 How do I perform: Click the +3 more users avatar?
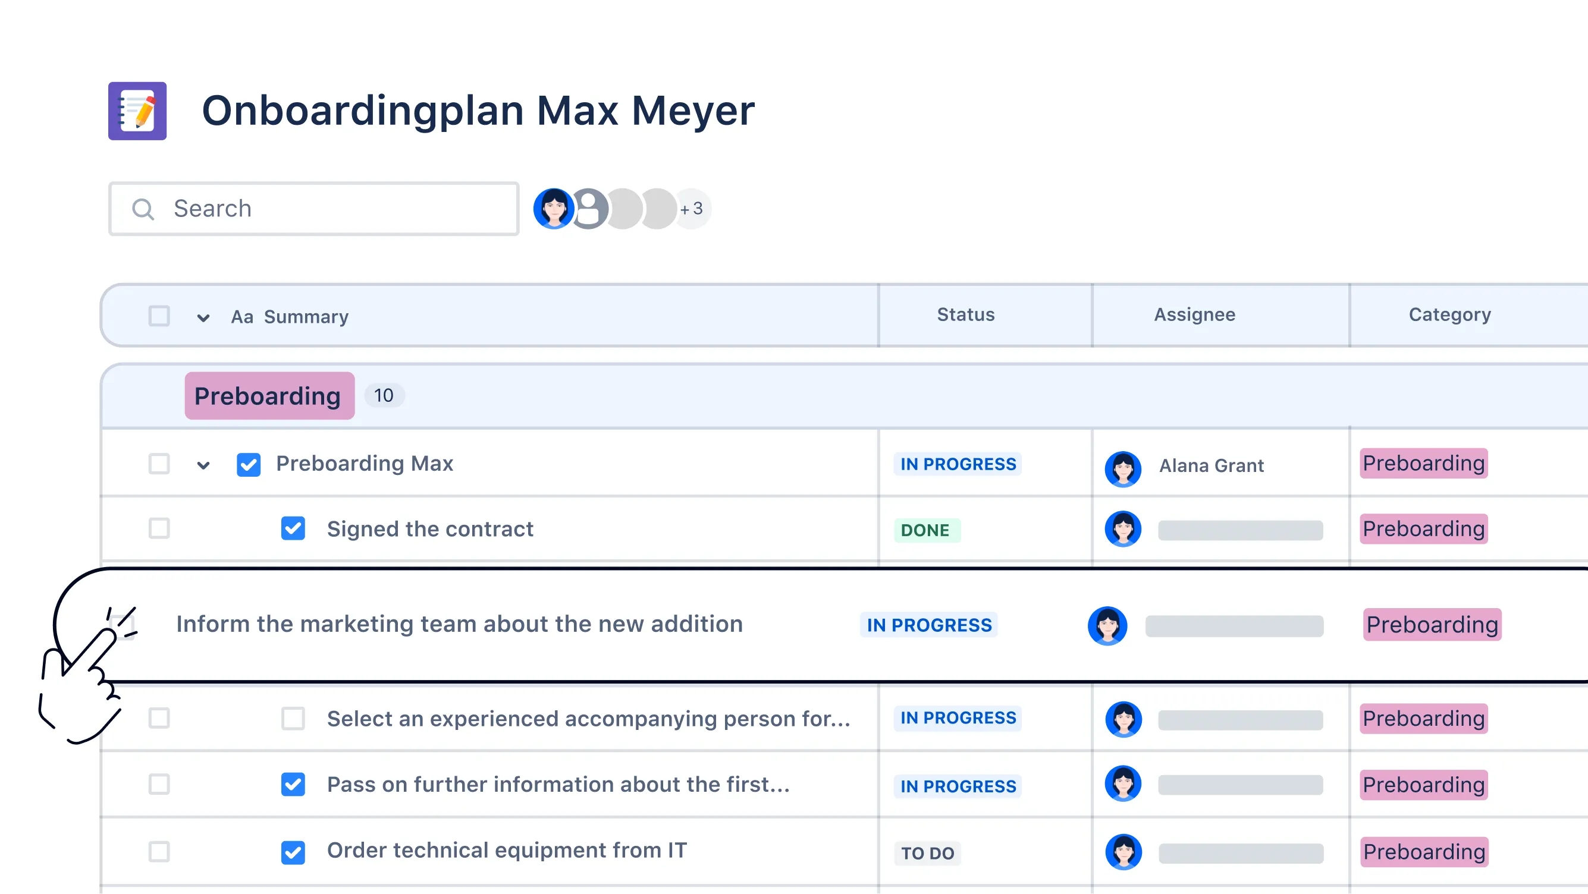tap(692, 208)
